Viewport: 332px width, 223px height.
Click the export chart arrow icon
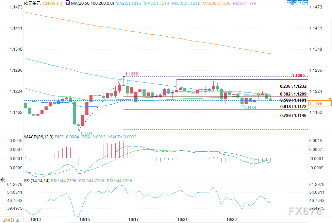pos(305,3)
